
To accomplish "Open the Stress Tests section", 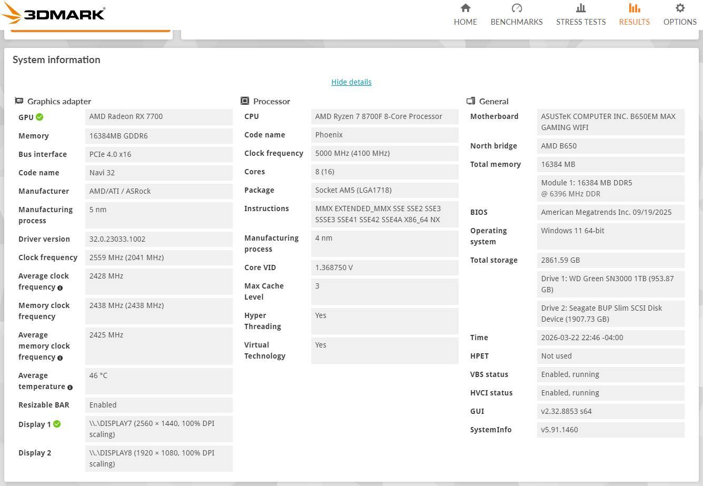I will [580, 15].
